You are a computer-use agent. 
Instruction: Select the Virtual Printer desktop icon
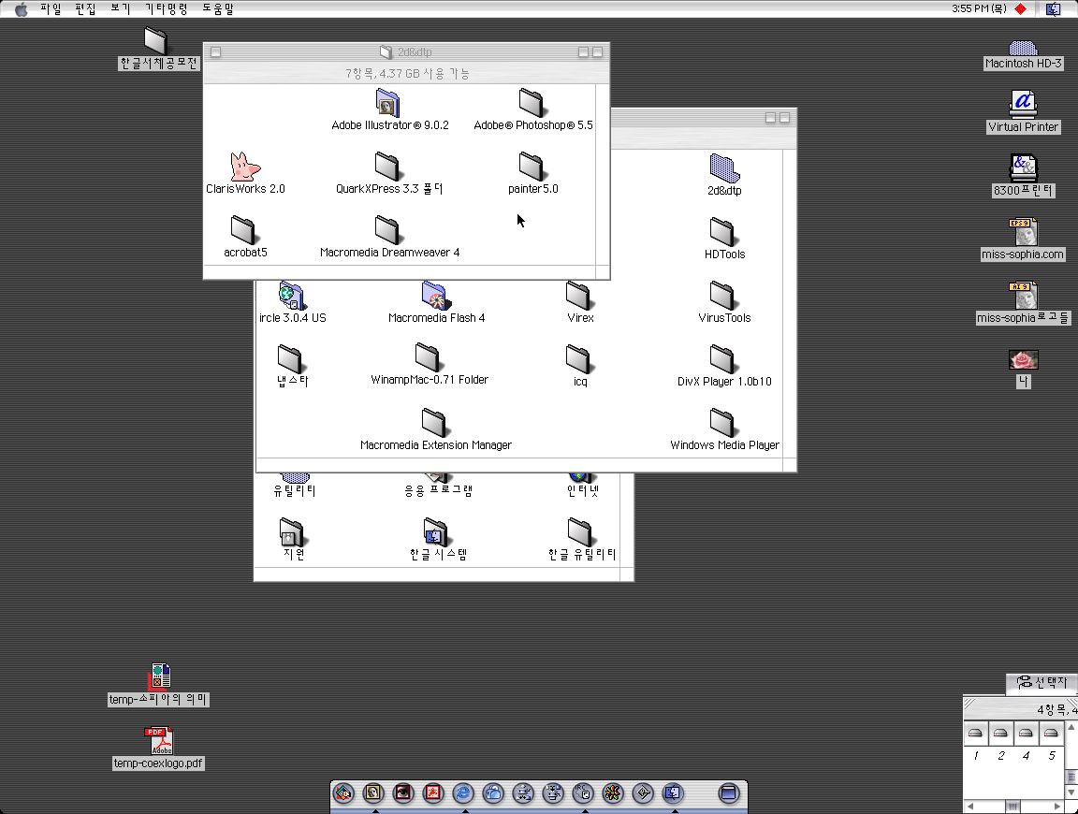(x=1023, y=104)
